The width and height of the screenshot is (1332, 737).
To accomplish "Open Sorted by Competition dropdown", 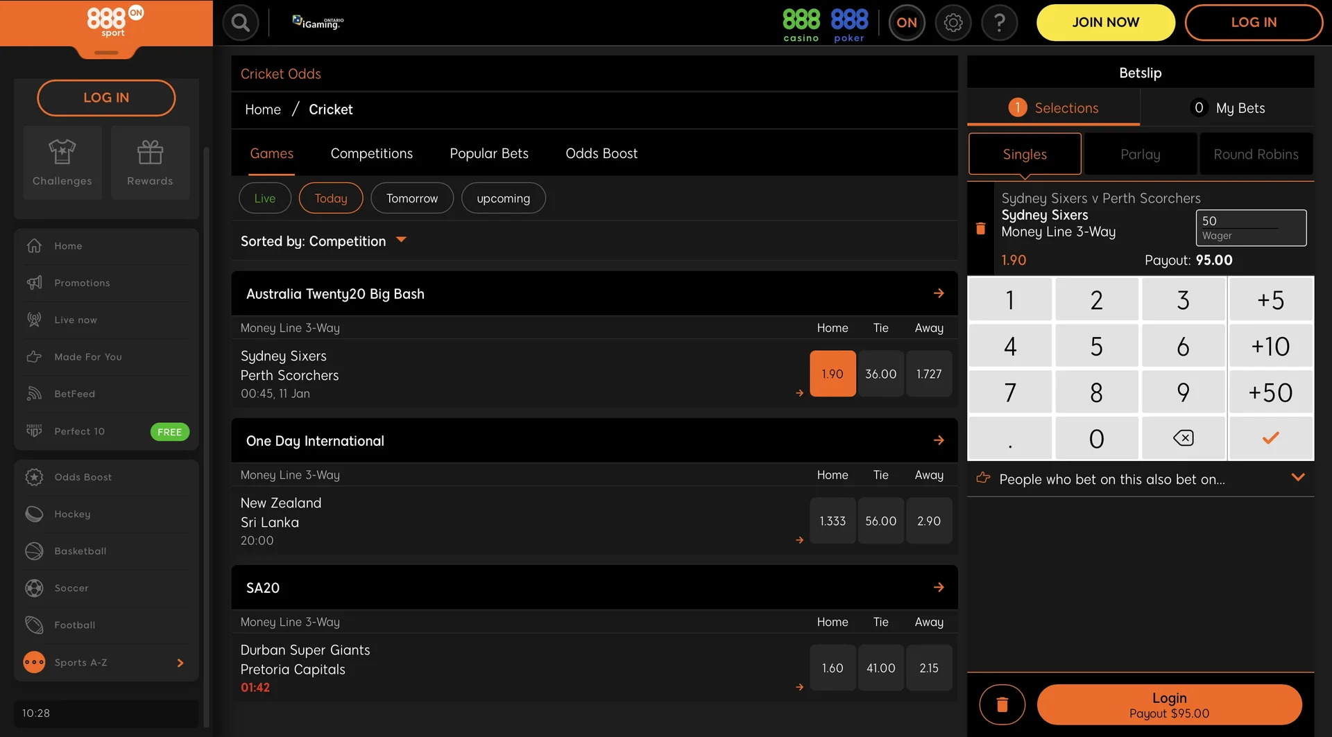I will 323,241.
